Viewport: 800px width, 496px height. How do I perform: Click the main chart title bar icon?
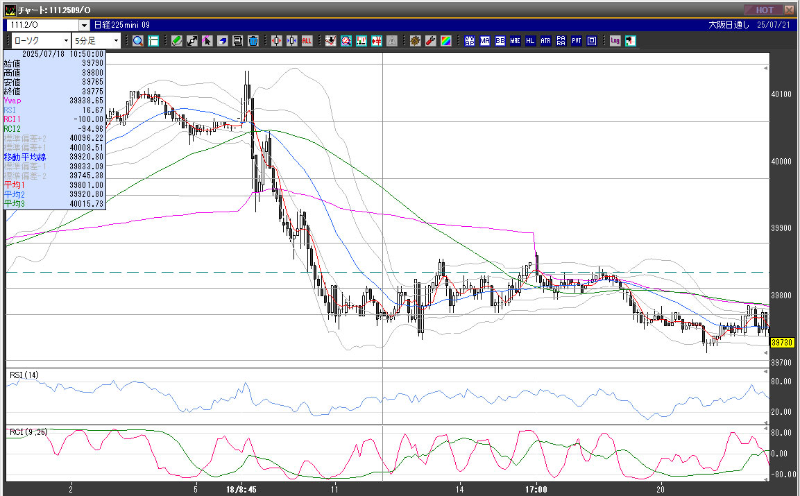click(x=10, y=10)
